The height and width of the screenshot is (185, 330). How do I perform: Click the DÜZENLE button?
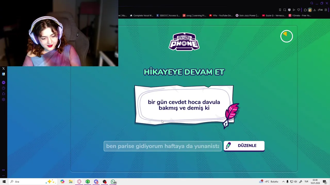point(244,146)
